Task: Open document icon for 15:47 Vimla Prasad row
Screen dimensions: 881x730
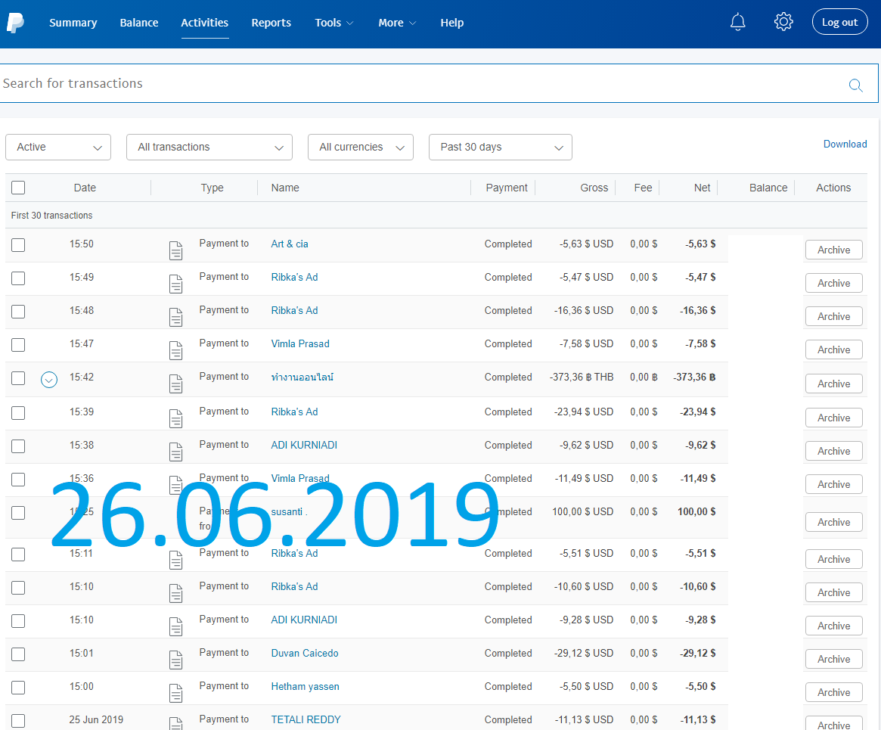Action: [x=176, y=350]
